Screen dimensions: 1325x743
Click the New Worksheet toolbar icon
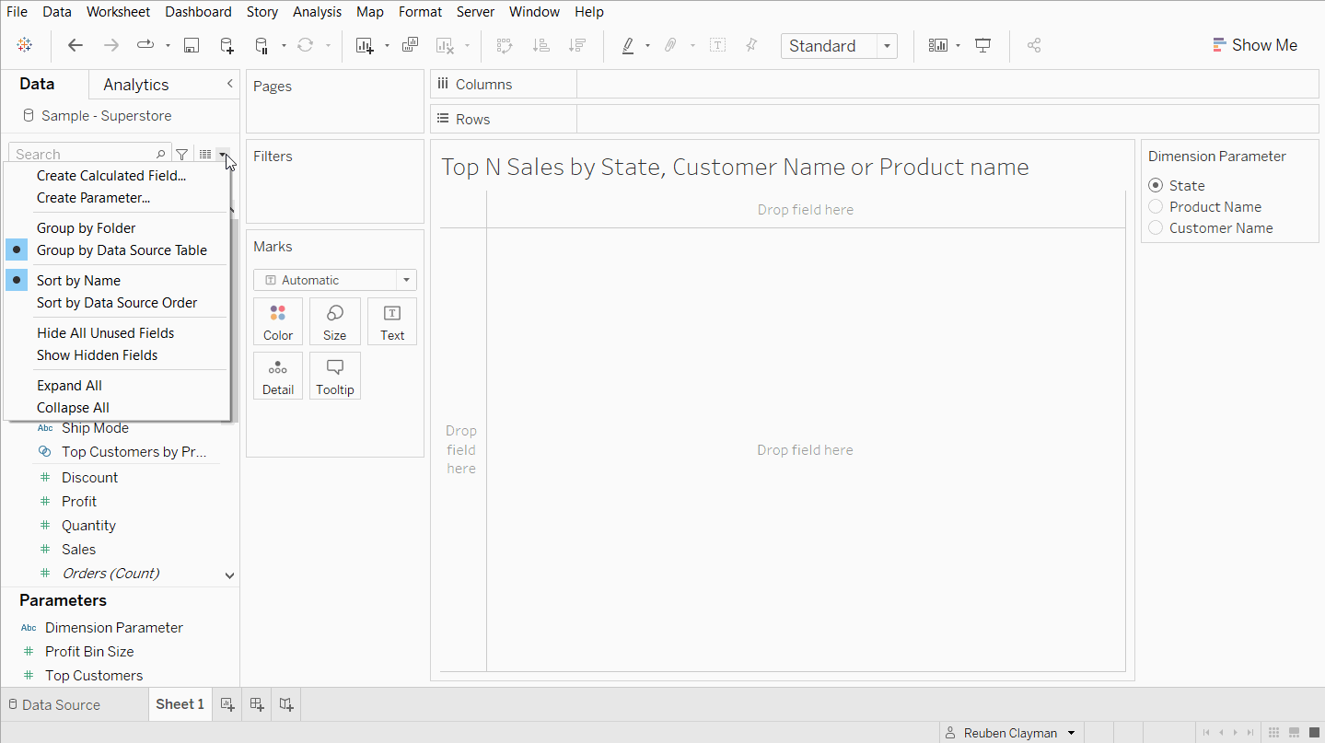[365, 46]
